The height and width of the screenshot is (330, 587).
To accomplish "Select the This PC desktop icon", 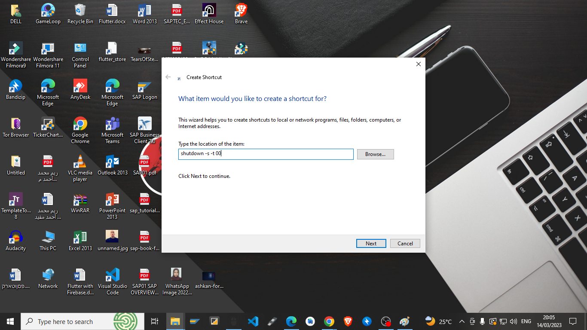I will point(48,241).
